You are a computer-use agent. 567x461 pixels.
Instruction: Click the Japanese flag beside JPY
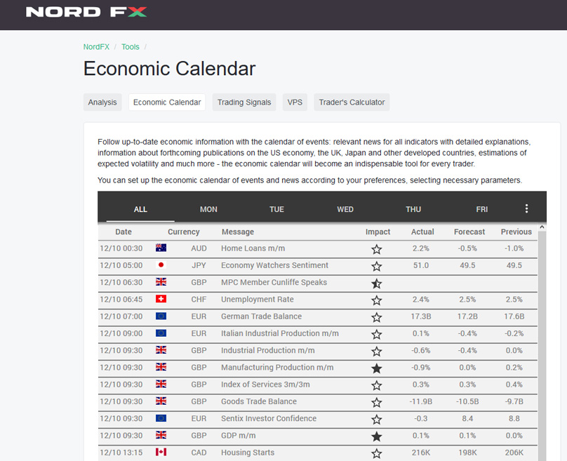click(x=161, y=265)
